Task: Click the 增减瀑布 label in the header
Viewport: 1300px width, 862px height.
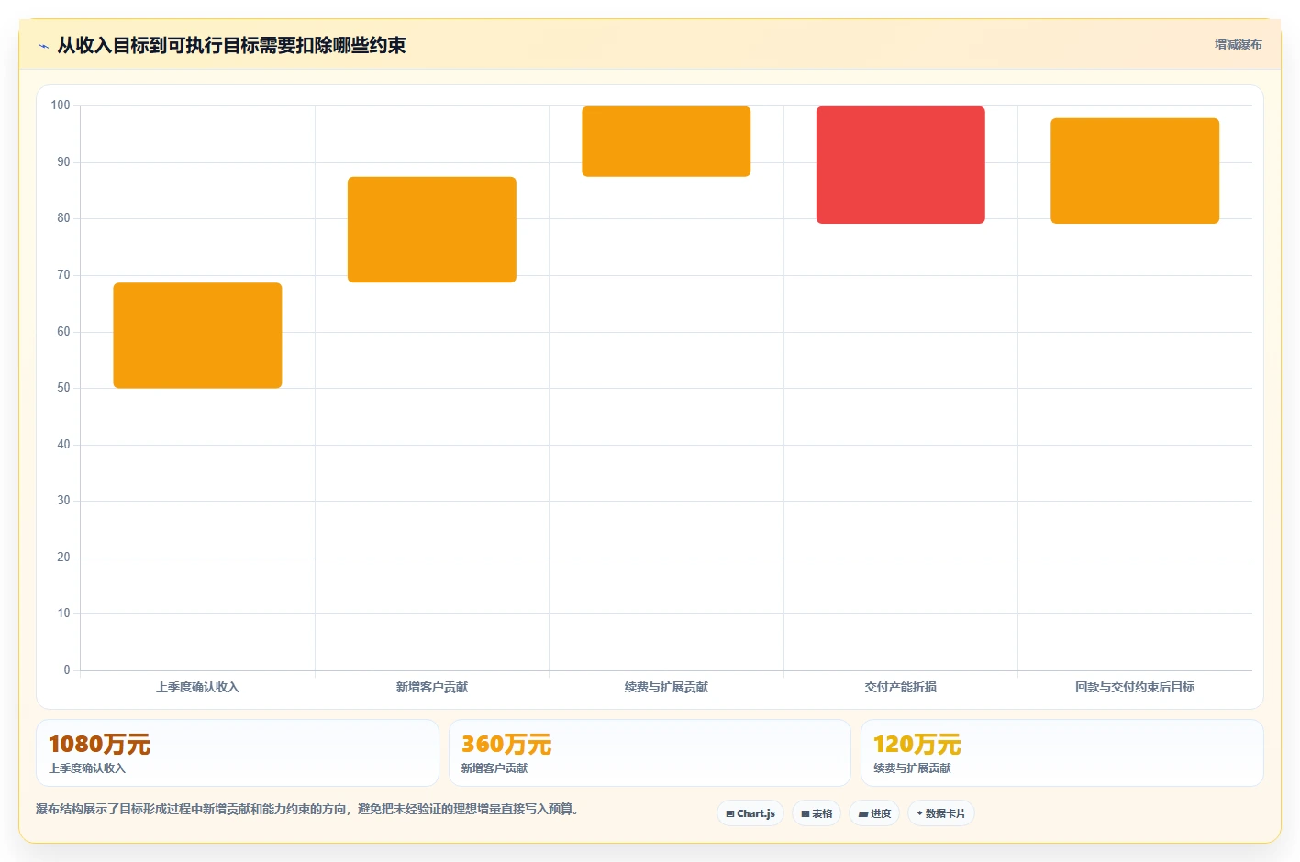Action: tap(1239, 44)
